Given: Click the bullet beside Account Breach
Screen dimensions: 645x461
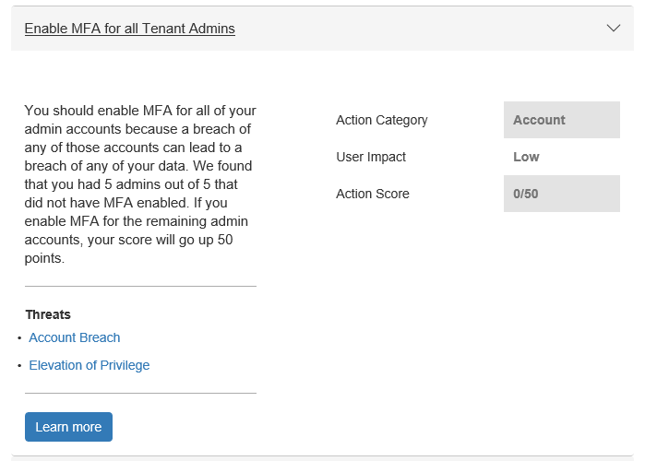Looking at the screenshot, I should pos(19,338).
